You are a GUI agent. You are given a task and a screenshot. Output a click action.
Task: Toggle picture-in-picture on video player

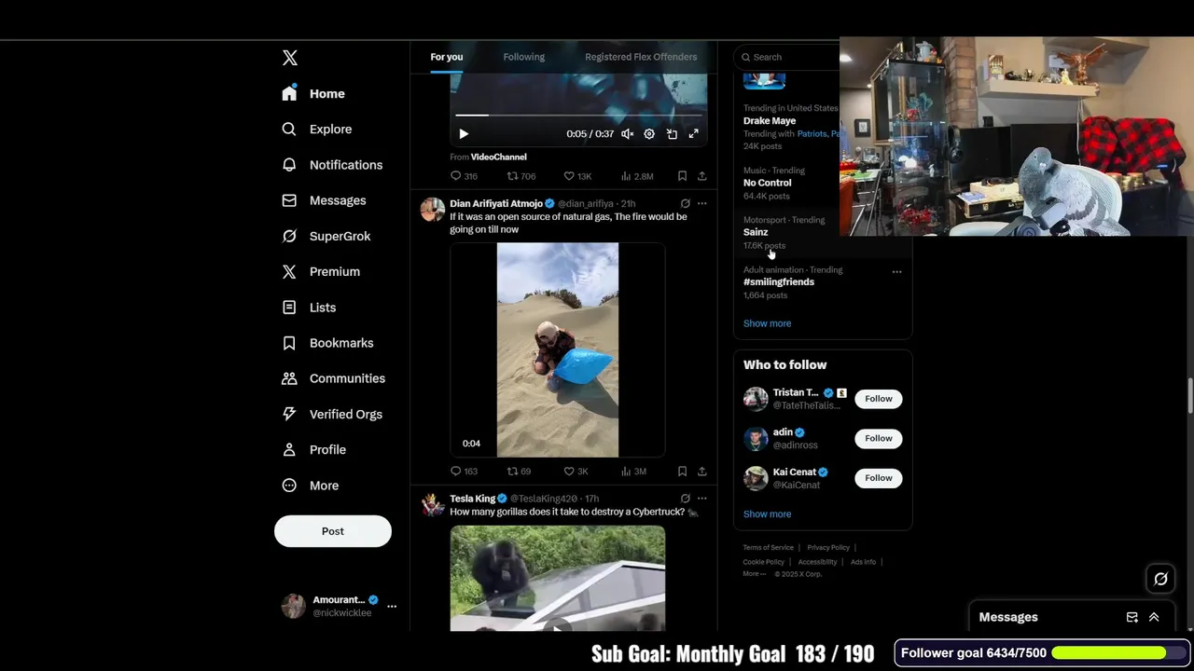tap(672, 134)
